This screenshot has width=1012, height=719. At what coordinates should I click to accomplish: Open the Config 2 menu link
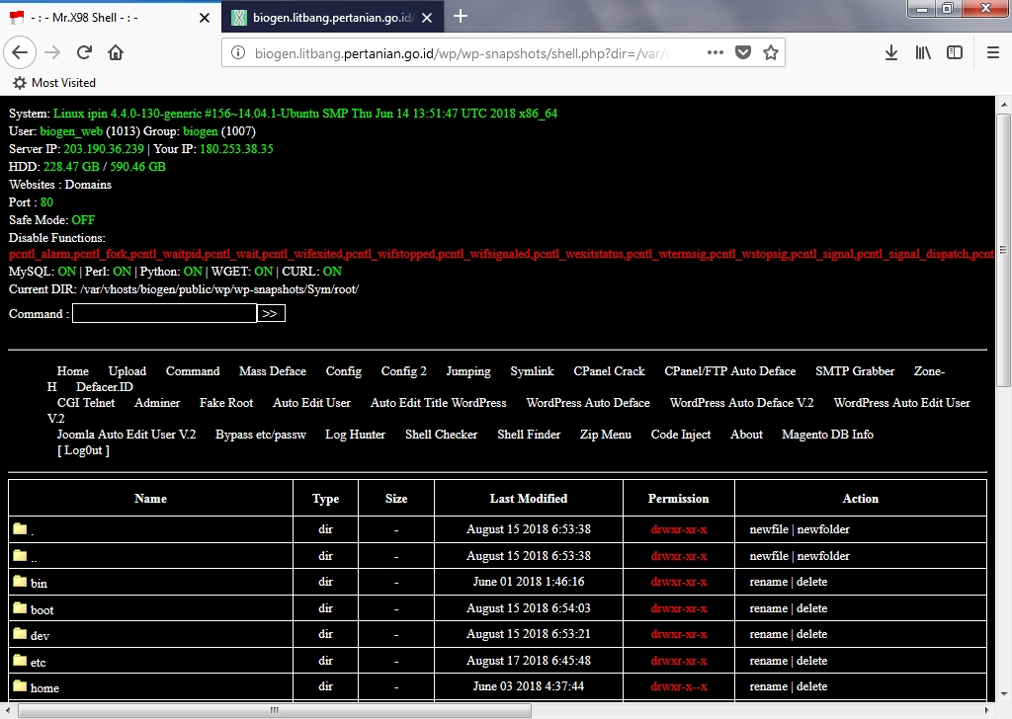pos(403,370)
